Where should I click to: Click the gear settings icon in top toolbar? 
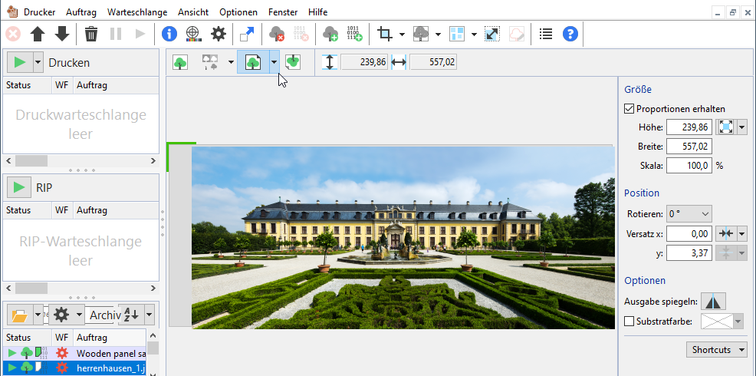[x=219, y=34]
